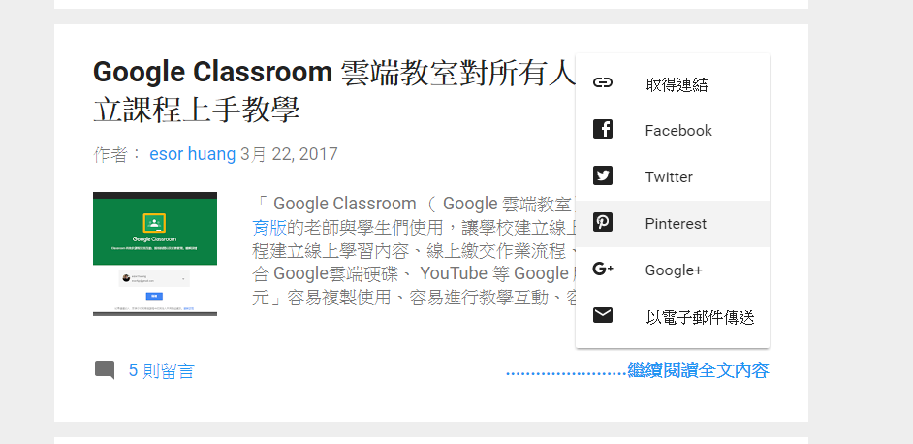This screenshot has height=444, width=913.
Task: Click the Facebook logo icon
Action: [603, 129]
